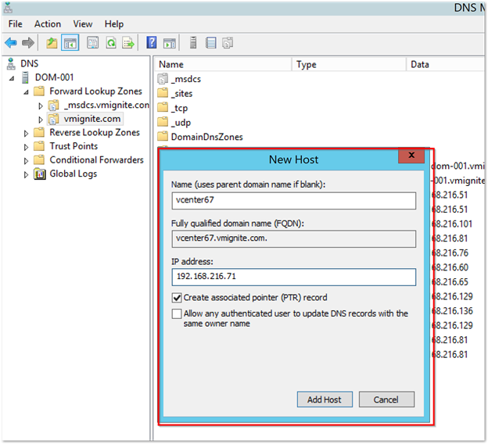This screenshot has width=488, height=444.
Task: Click the Up One Level folder icon
Action: click(x=52, y=42)
